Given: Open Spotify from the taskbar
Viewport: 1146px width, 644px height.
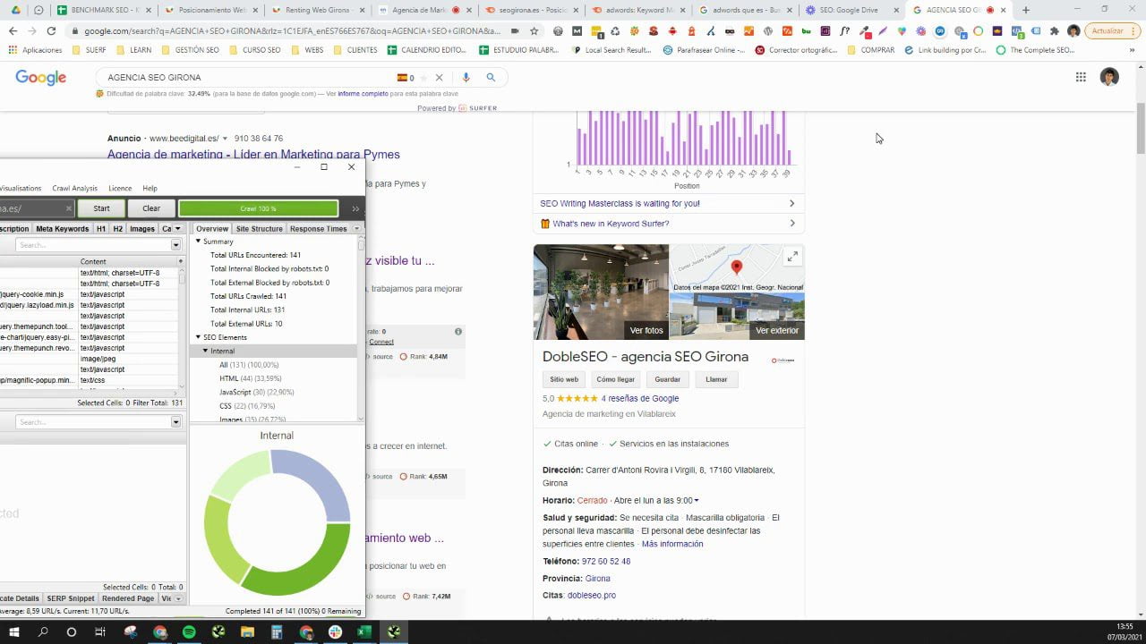Looking at the screenshot, I should tap(189, 631).
